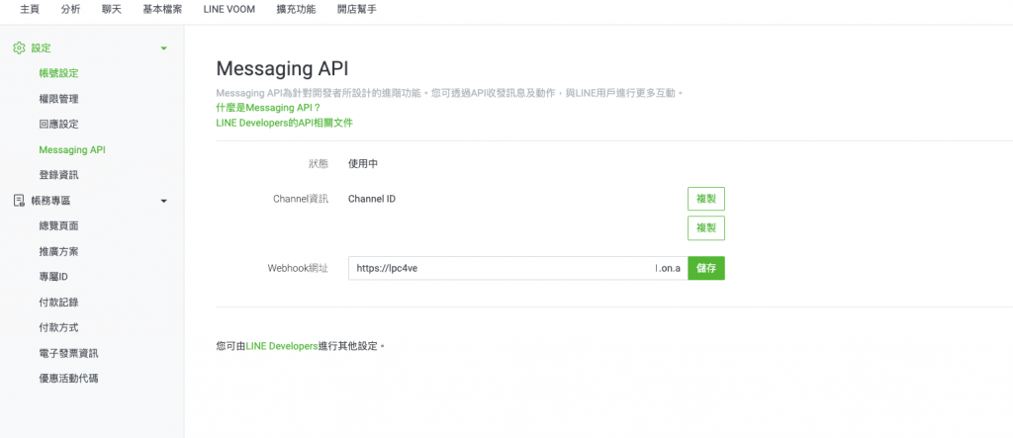Open 專屬ID in the sidebar

(x=53, y=277)
